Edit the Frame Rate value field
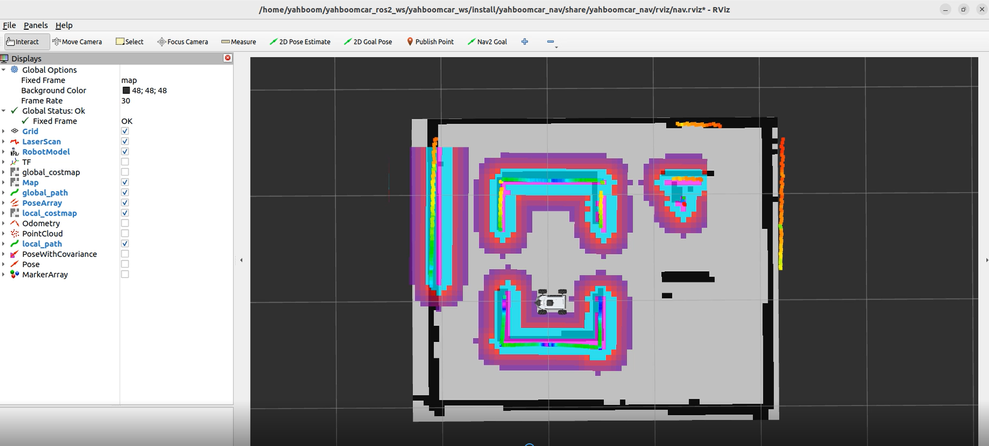 click(174, 101)
